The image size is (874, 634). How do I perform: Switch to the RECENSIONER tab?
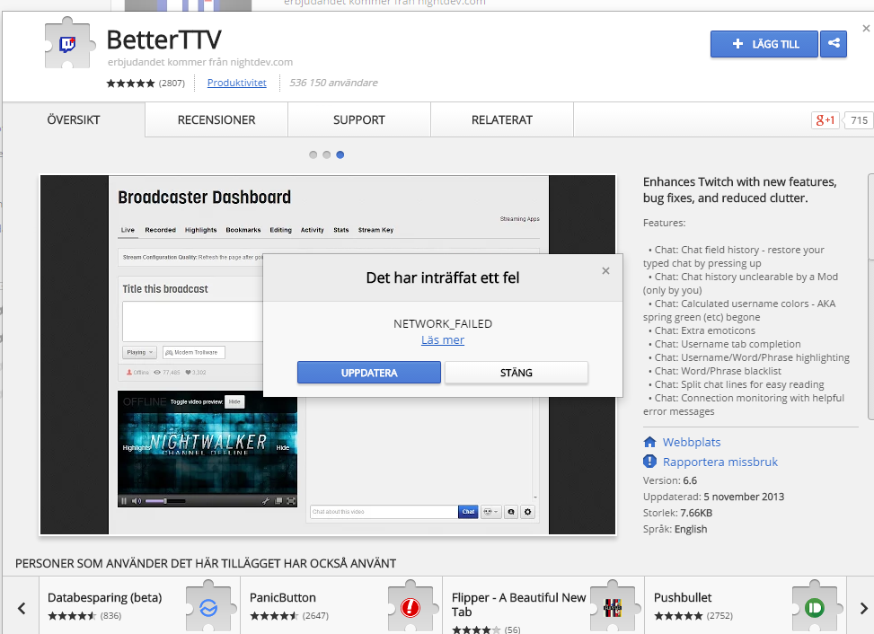coord(216,119)
